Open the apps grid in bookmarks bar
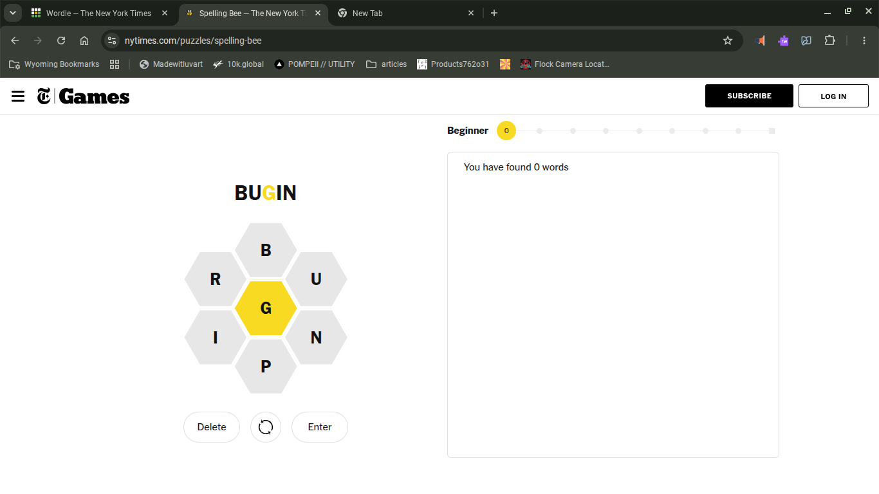This screenshot has height=494, width=879. pos(115,64)
